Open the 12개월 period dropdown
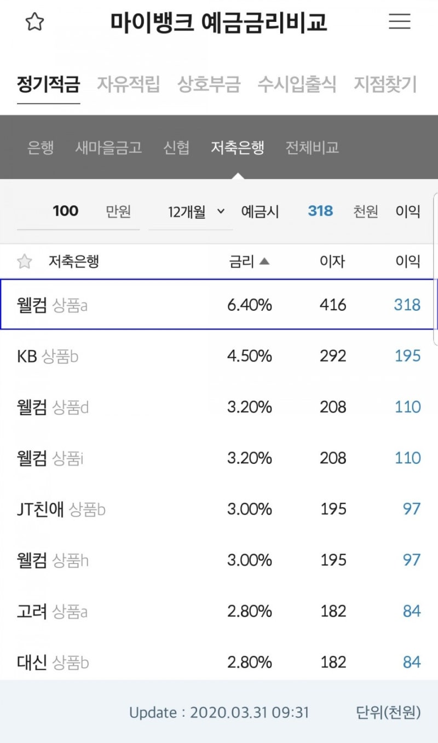Viewport: 438px width, 743px height. pyautogui.click(x=191, y=212)
